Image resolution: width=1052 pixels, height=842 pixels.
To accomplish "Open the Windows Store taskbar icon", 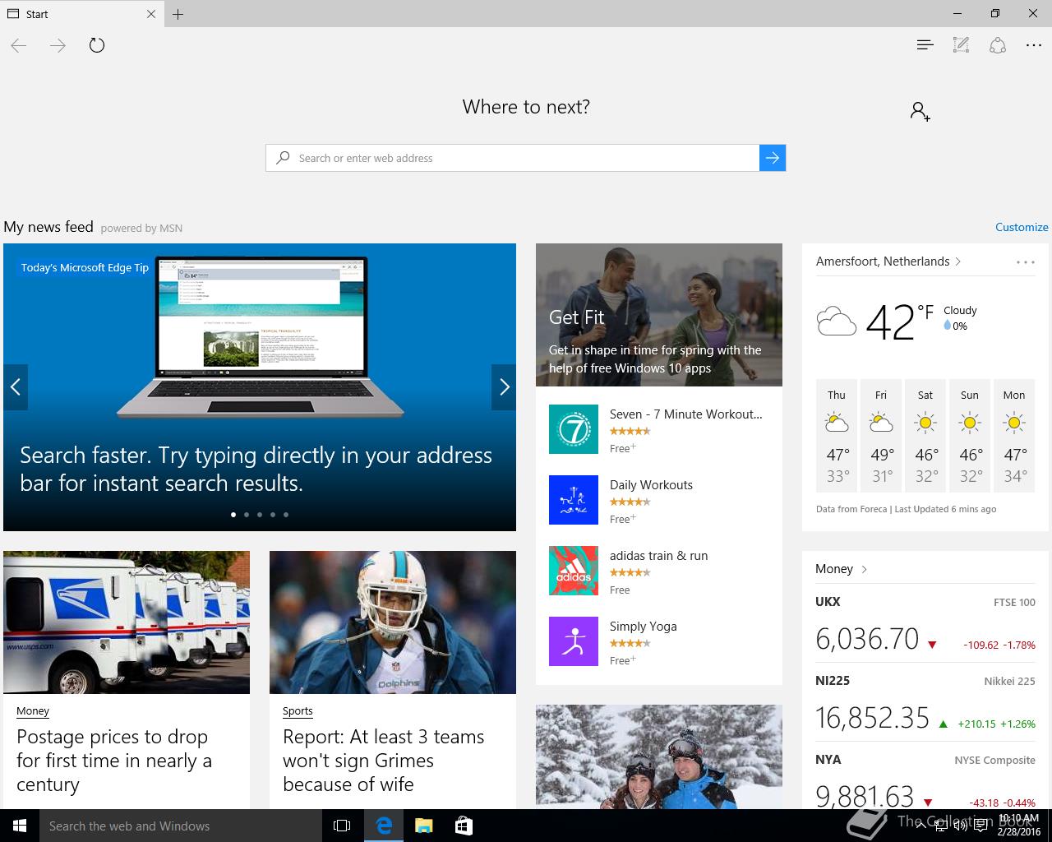I will [x=464, y=826].
